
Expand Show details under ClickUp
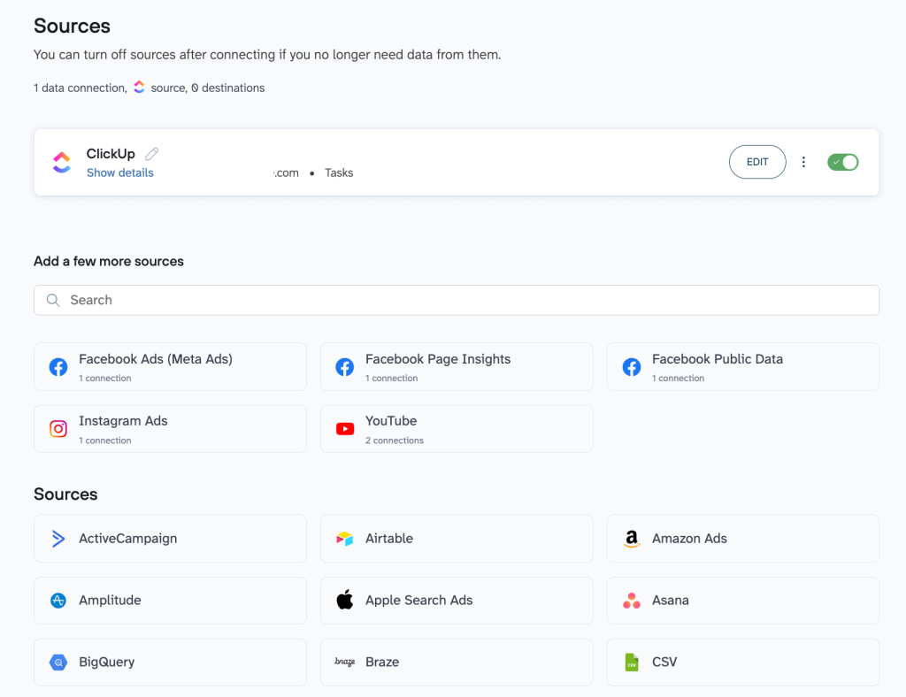[x=119, y=172]
